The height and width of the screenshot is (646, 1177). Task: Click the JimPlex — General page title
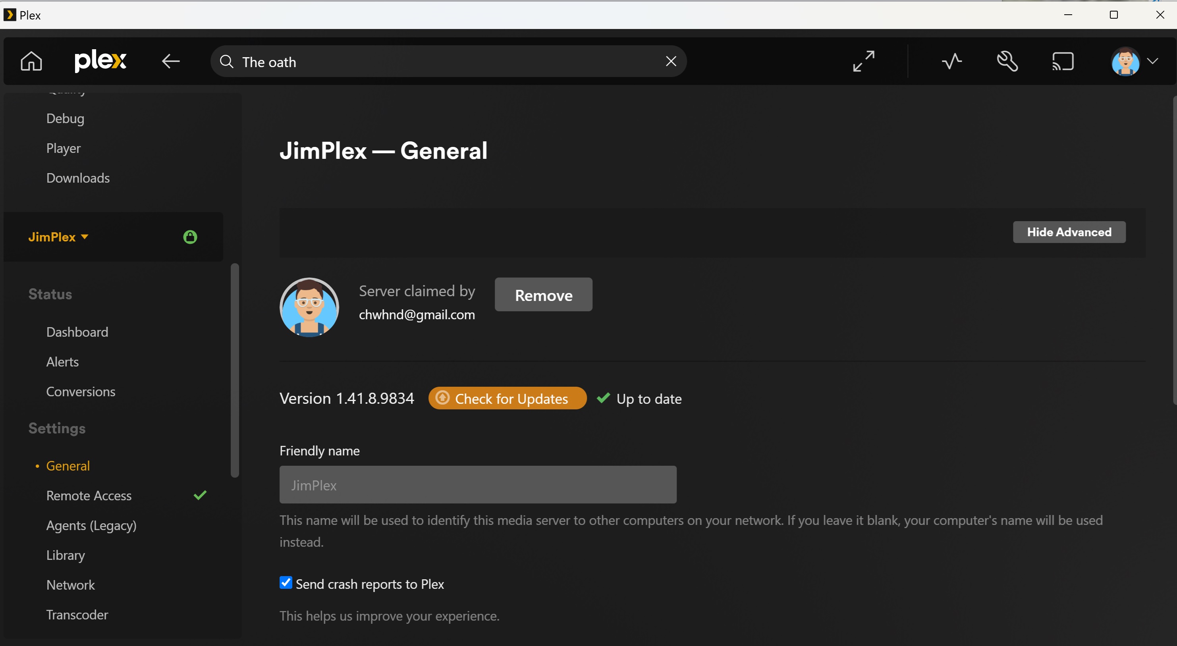point(383,151)
